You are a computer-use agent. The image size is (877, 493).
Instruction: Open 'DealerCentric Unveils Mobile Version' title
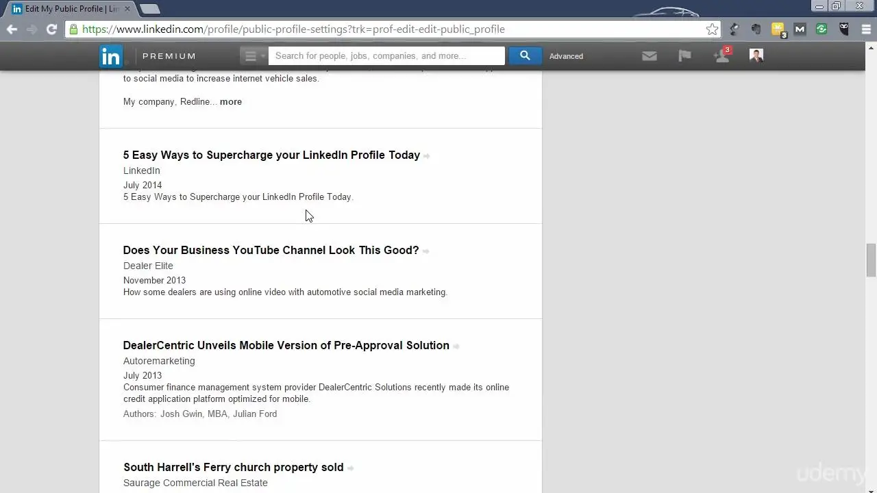pos(286,345)
